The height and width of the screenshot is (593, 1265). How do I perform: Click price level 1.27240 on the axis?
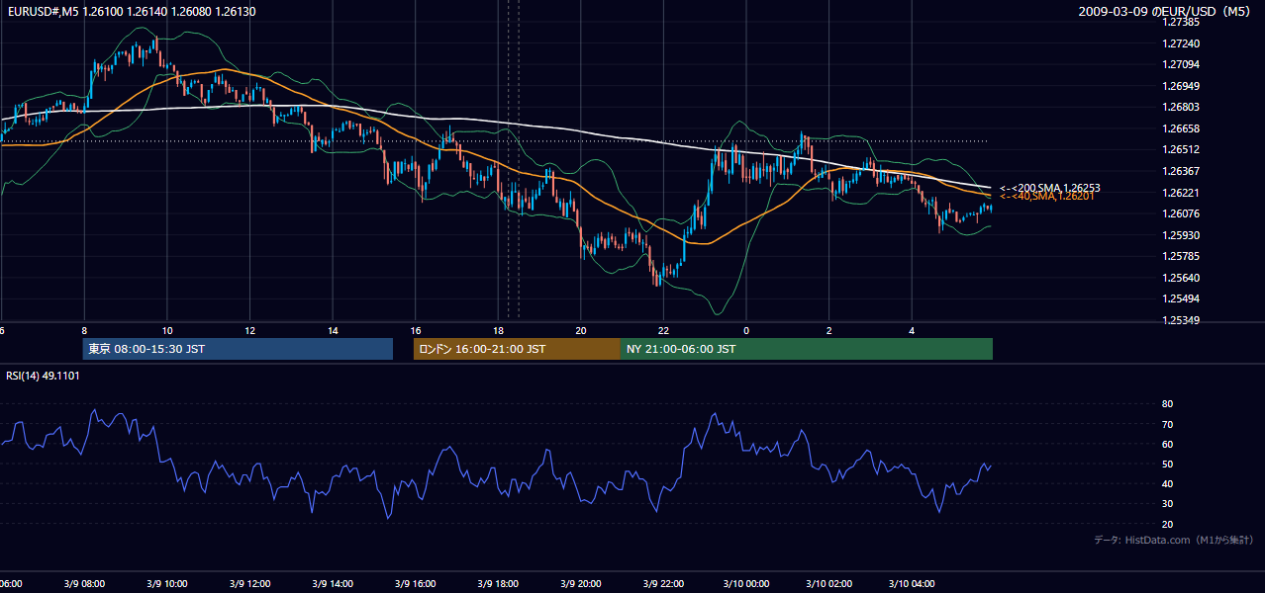(x=1181, y=43)
